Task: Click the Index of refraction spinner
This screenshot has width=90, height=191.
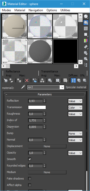Action: 45,121
